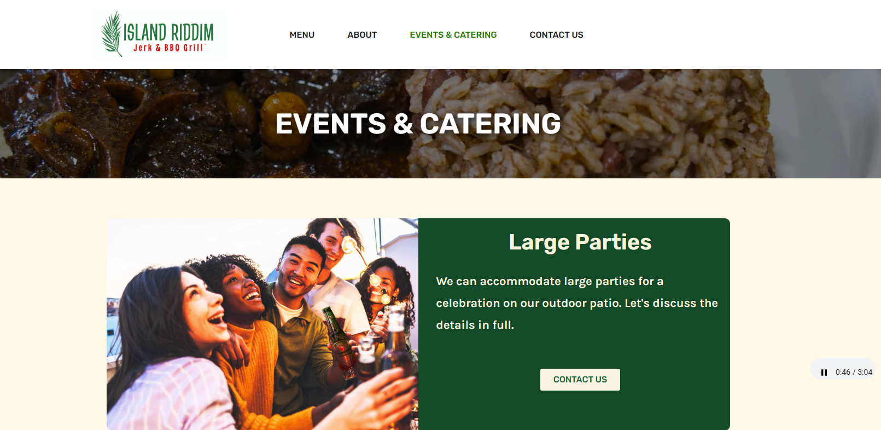Pause the playing audio with pause icon
881x430 pixels.
click(824, 373)
